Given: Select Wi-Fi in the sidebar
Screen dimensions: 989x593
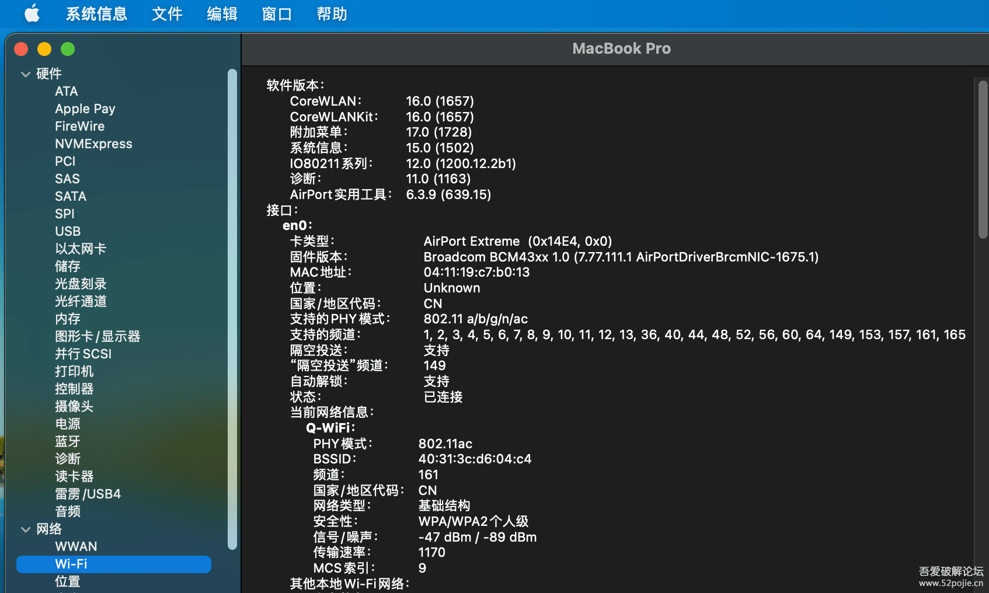Looking at the screenshot, I should [x=114, y=564].
